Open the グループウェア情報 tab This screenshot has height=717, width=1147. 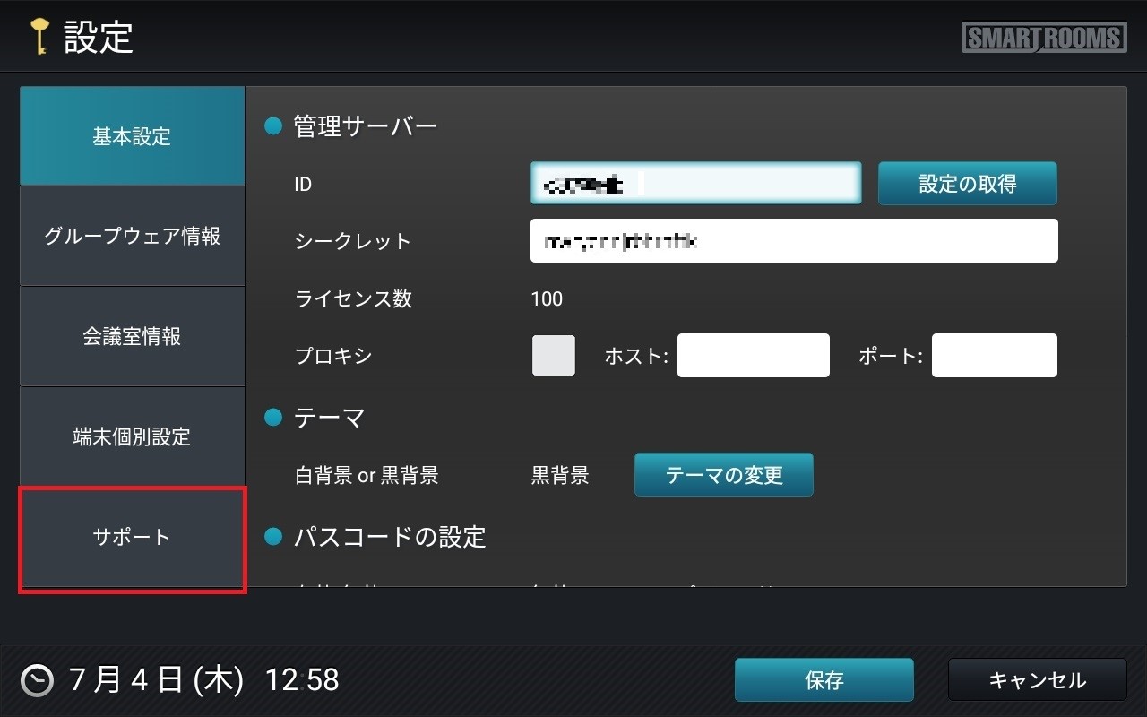132,237
